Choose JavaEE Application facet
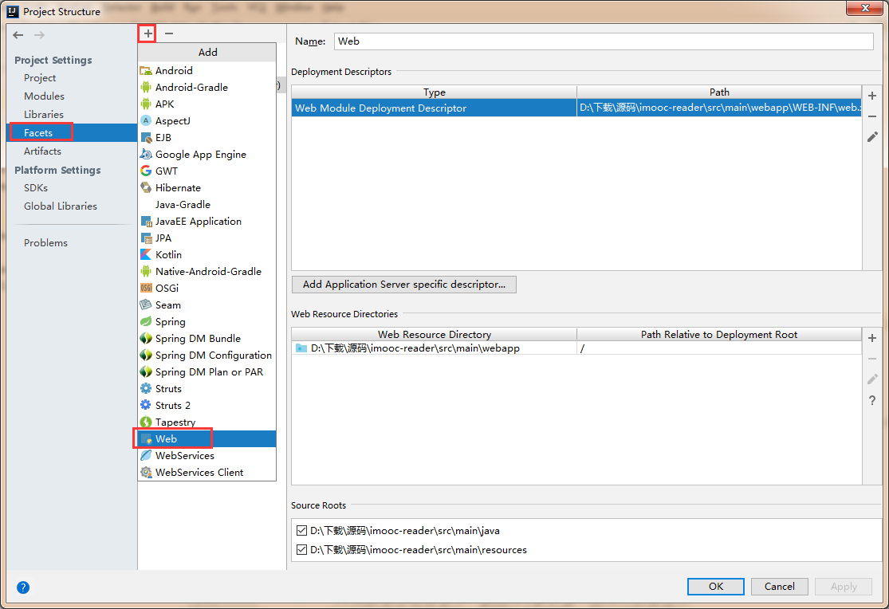889x609 pixels. click(207, 221)
